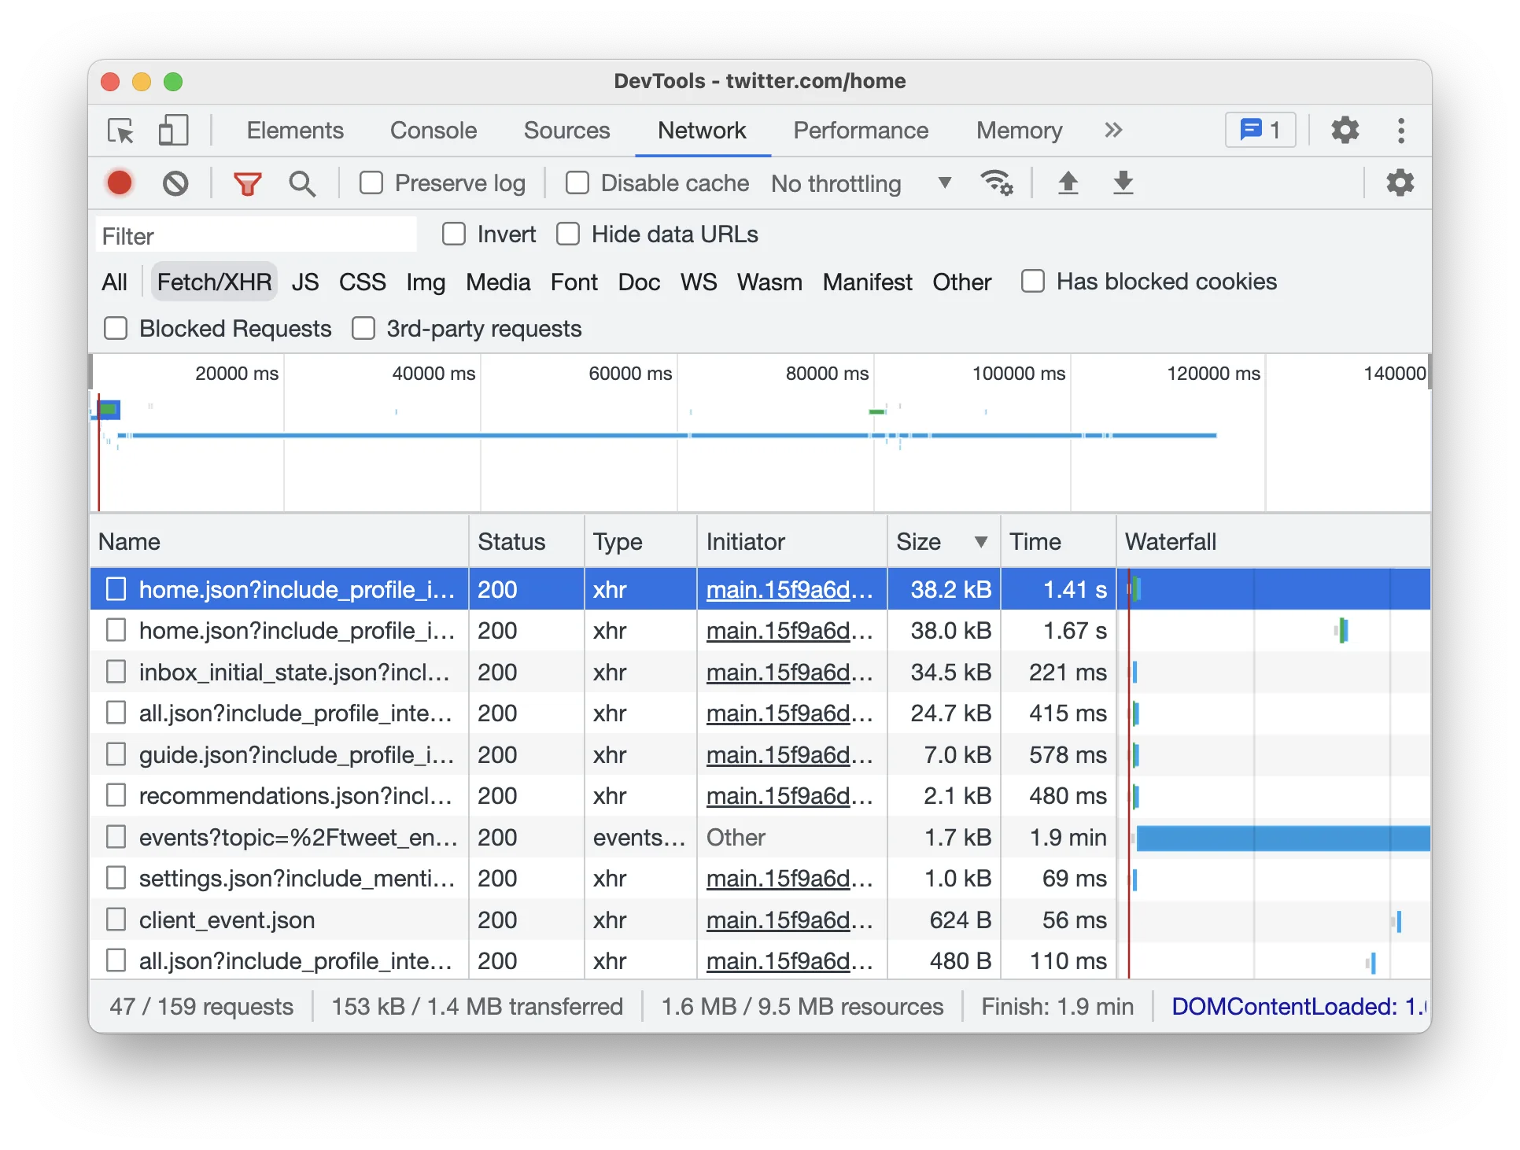Enable Preserve log checkbox
Screen dimensions: 1520x1150
pos(371,183)
